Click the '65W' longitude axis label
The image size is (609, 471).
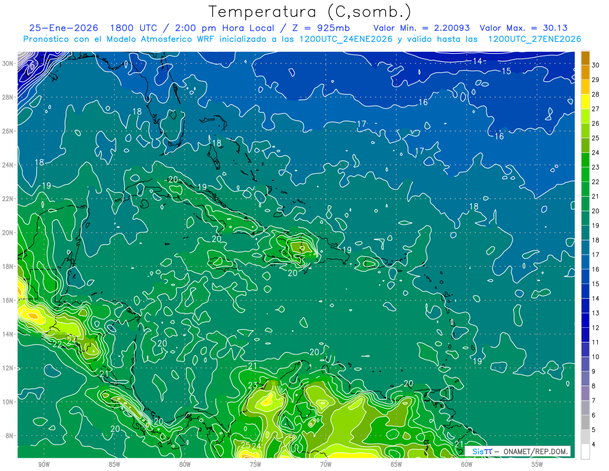(x=396, y=464)
